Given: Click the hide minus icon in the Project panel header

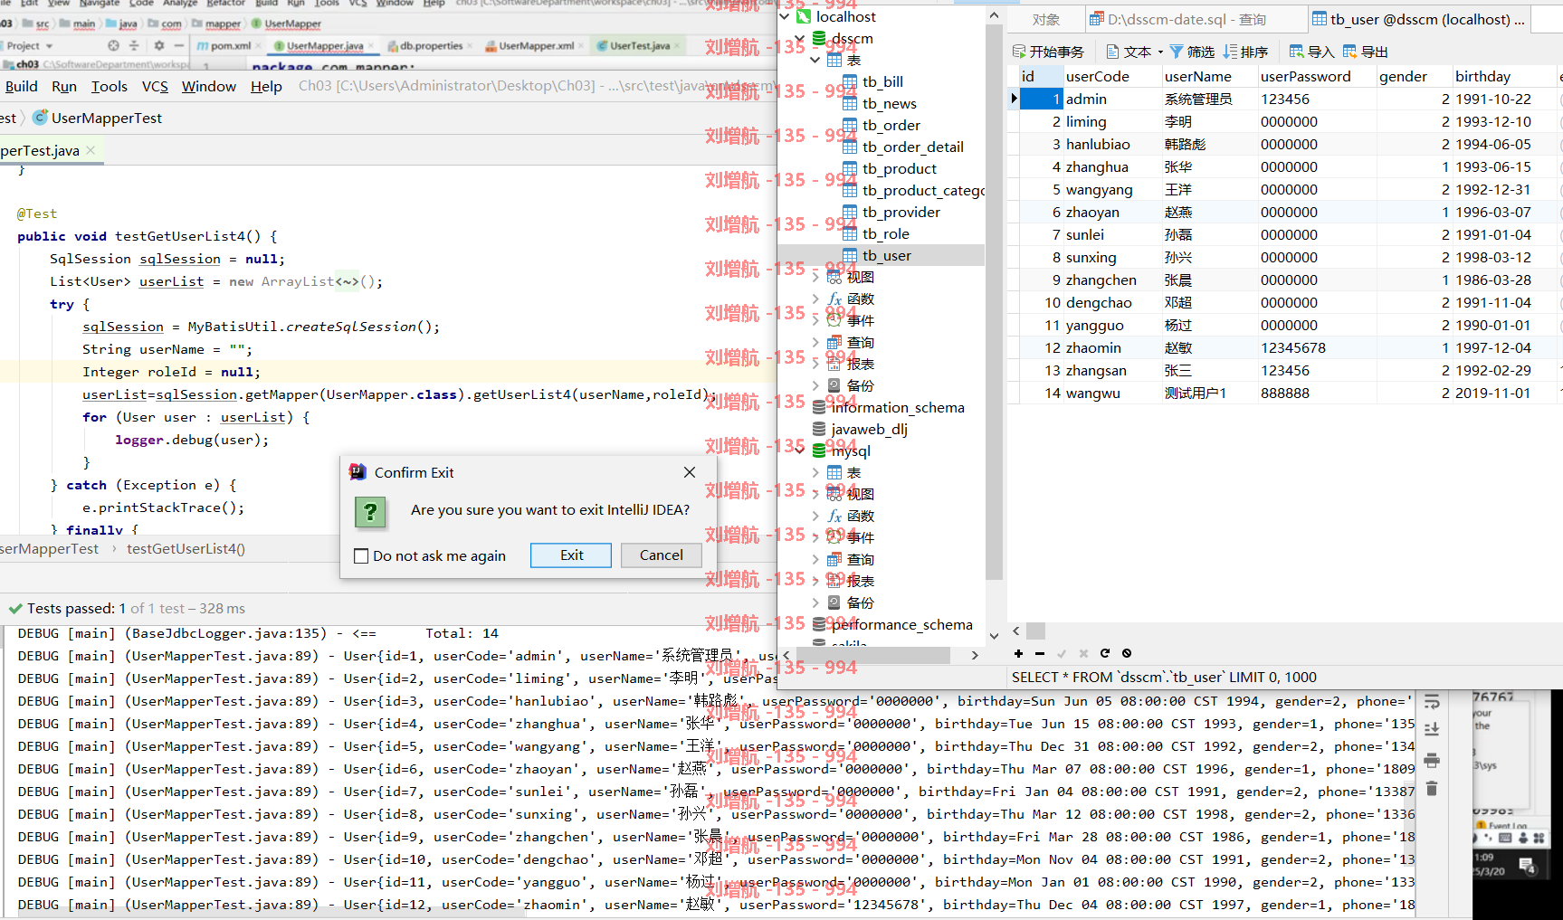Looking at the screenshot, I should click(179, 45).
